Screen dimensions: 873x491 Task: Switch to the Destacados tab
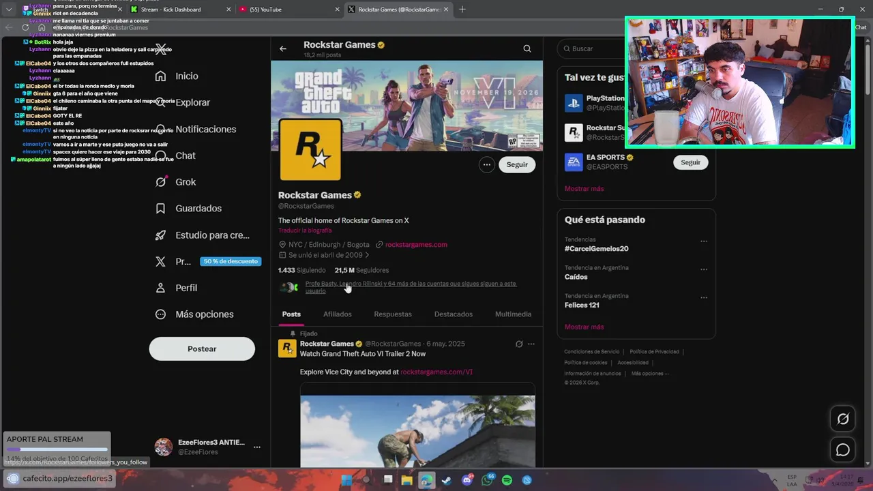click(454, 314)
